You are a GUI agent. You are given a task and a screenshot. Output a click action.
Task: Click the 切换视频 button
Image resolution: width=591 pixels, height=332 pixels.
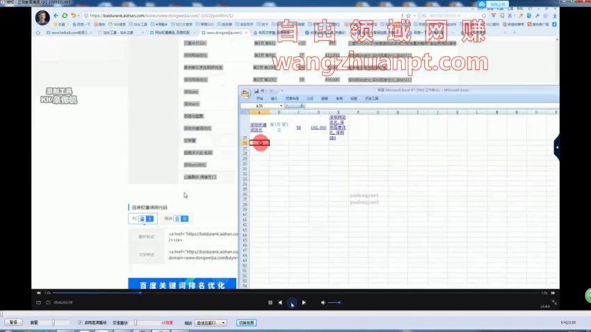point(247,323)
